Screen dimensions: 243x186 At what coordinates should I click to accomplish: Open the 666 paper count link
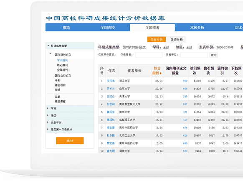[185, 89]
